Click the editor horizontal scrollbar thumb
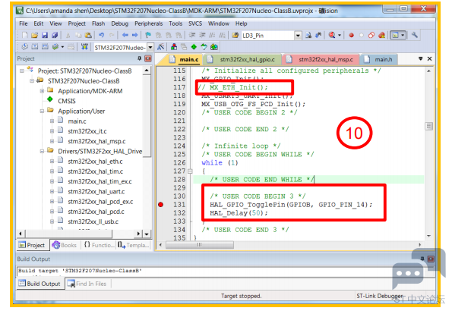Image resolution: width=452 pixels, height=311 pixels. pos(200,245)
